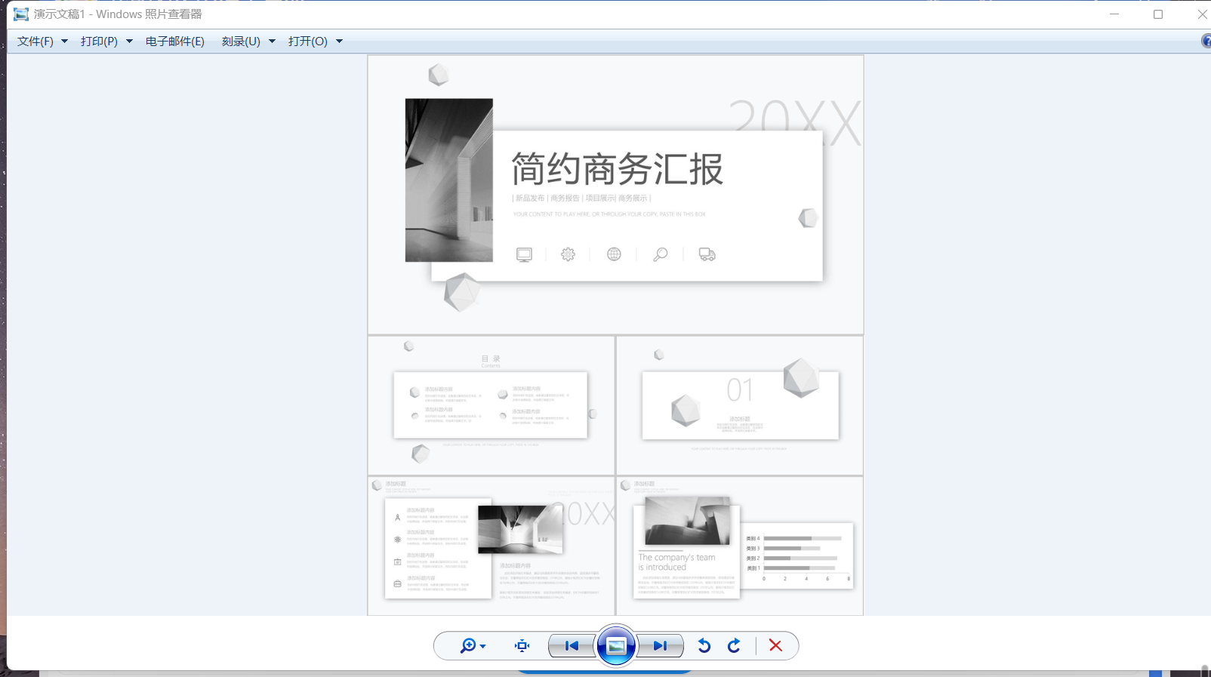This screenshot has height=677, width=1211.
Task: Click the 01 section slide thumbnail
Action: coord(740,405)
